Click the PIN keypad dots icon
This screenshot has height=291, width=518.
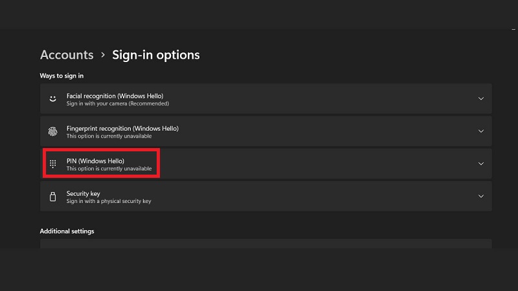pos(53,164)
